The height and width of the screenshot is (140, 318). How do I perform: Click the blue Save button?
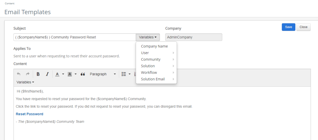(x=289, y=27)
